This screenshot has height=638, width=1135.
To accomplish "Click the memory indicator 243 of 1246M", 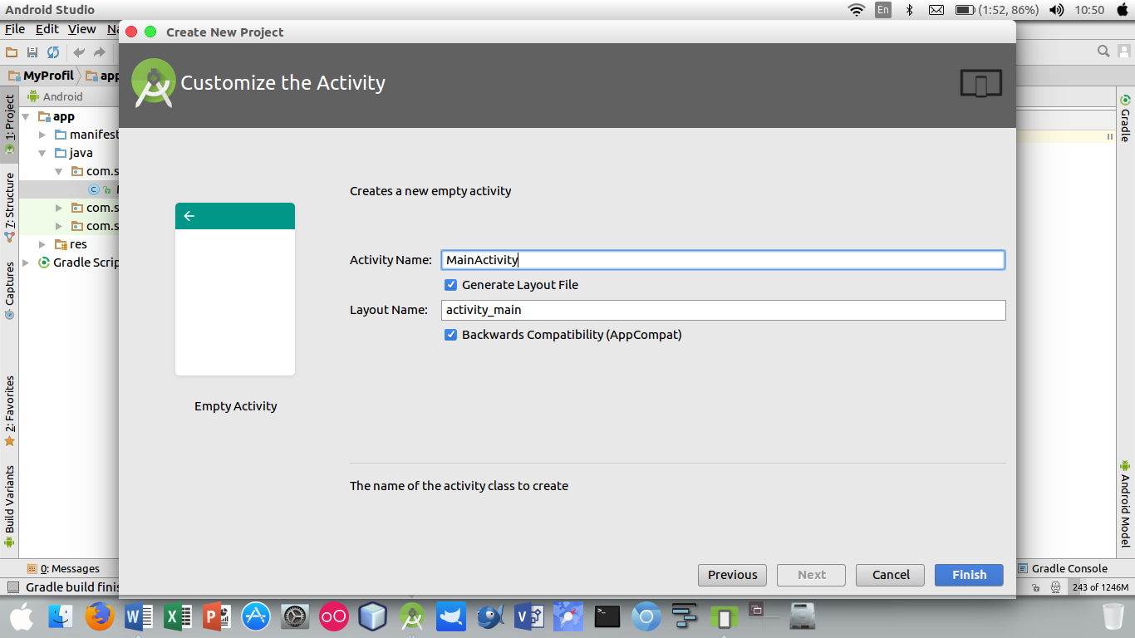I will pos(1100,587).
